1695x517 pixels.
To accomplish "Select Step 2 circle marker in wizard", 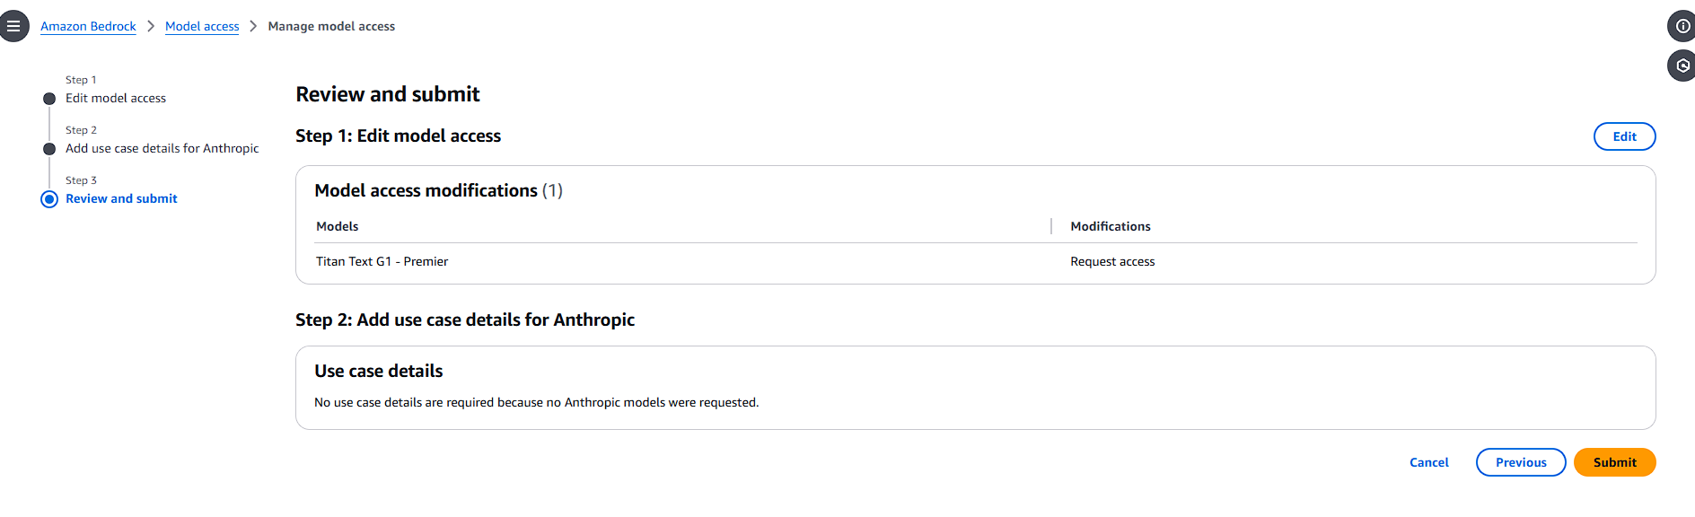I will 49,149.
